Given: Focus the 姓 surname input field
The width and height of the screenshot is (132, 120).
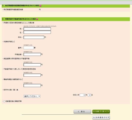Looking at the screenshot, I should click(x=37, y=29).
